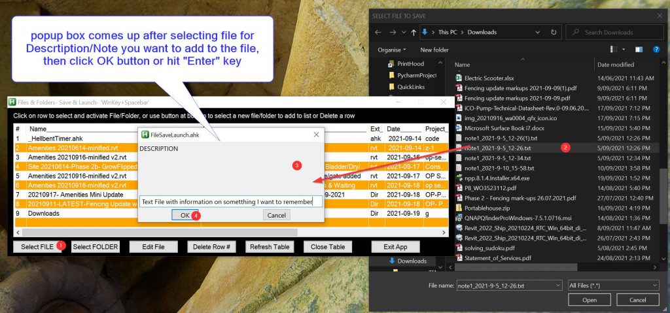
Task: Click the Exit App button
Action: 395,247
